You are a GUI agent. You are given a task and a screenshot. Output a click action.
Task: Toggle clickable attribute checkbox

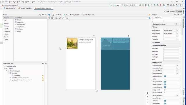[x=165, y=101]
